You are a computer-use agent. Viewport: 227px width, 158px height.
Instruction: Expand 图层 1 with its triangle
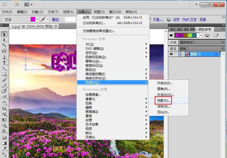coord(182,54)
